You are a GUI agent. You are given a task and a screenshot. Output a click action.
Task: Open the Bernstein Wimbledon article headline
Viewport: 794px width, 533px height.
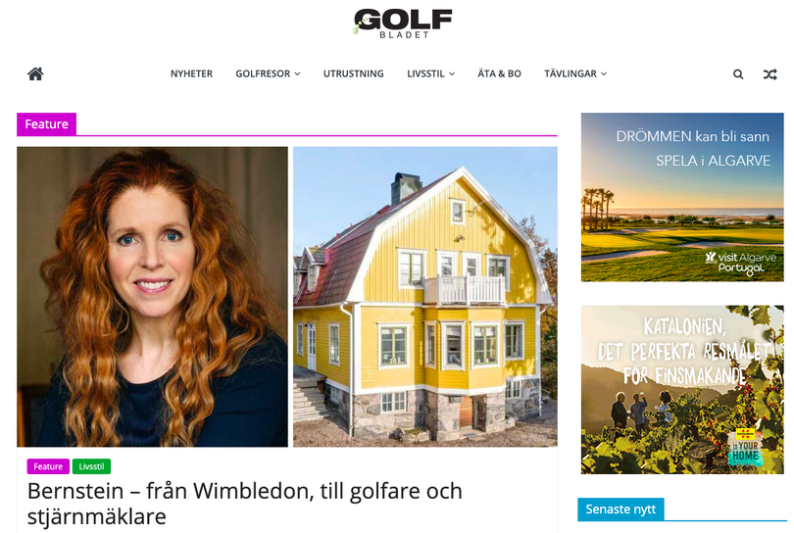[245, 504]
